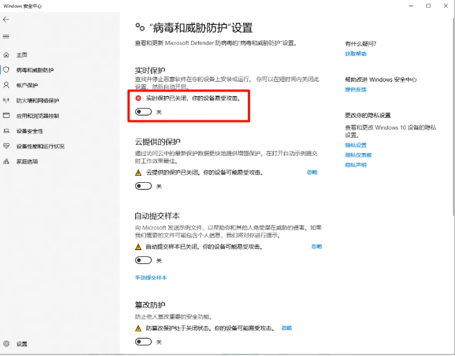Click the gear icon for 设置
The height and width of the screenshot is (356, 455).
[x=6, y=344]
